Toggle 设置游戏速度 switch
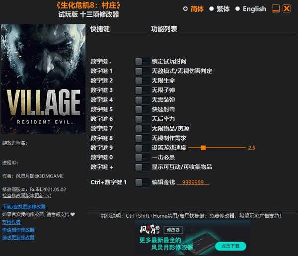The height and width of the screenshot is (256, 298). [142, 148]
